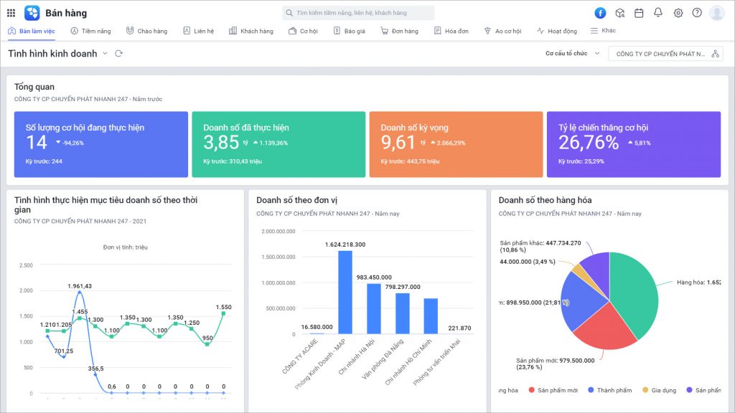Click the Ao cơ hội funnel icon

487,31
